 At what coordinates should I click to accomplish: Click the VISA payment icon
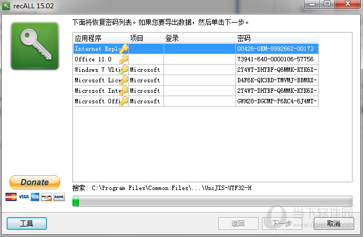[24, 197]
